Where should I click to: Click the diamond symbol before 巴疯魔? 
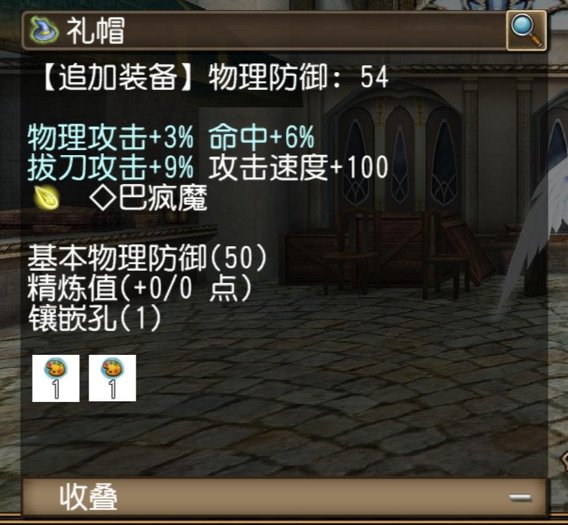(103, 198)
